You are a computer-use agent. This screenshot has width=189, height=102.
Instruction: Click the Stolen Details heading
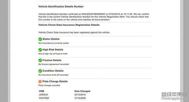pos(51,39)
